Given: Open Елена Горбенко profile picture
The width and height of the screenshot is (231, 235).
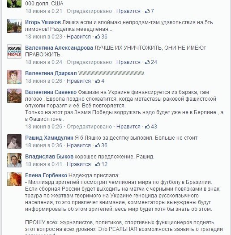Looking at the screenshot, I should click(x=14, y=179).
